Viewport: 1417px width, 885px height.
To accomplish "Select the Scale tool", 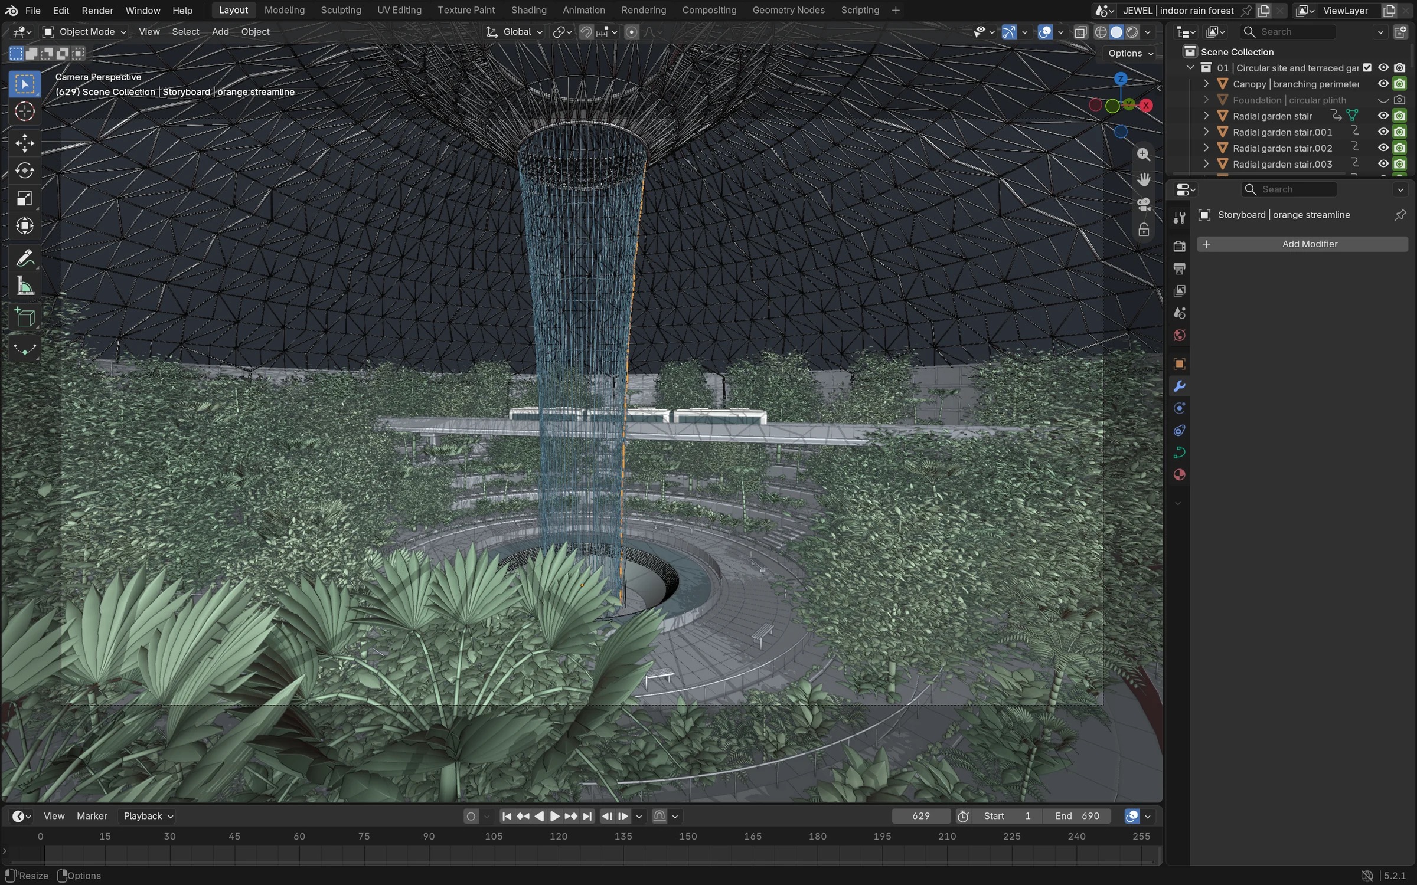I will click(24, 199).
